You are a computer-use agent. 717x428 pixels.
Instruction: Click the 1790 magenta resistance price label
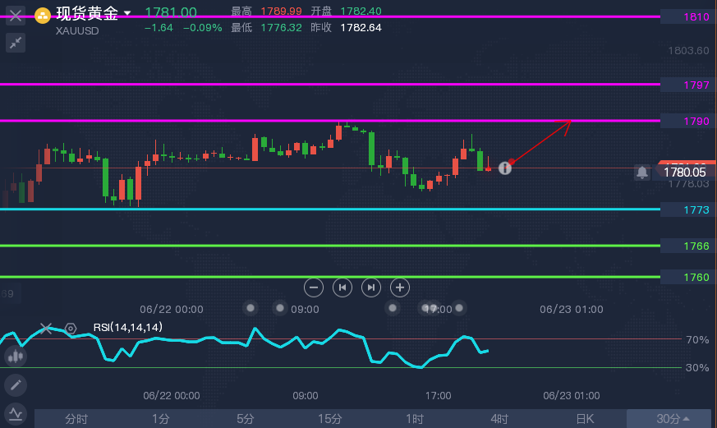pos(696,122)
